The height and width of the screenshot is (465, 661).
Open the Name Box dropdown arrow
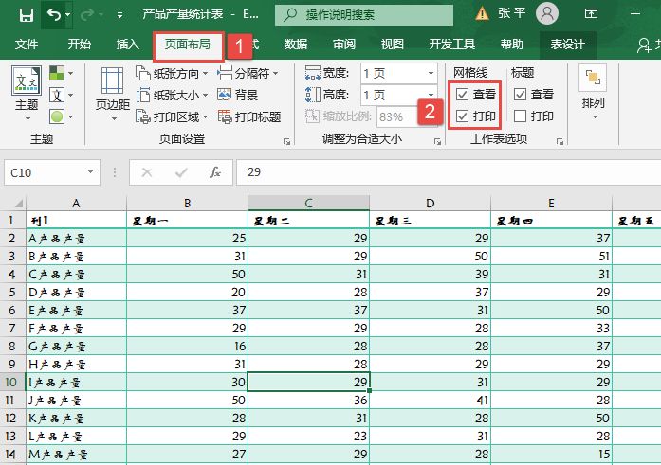(x=90, y=171)
